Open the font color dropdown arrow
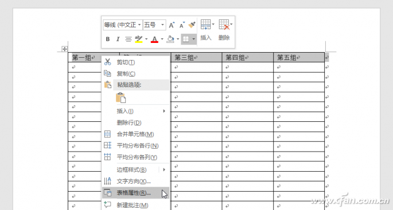 click(162, 39)
